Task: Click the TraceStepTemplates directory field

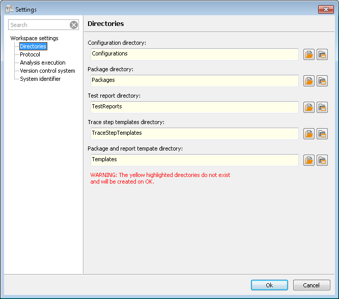Action: tap(194, 134)
